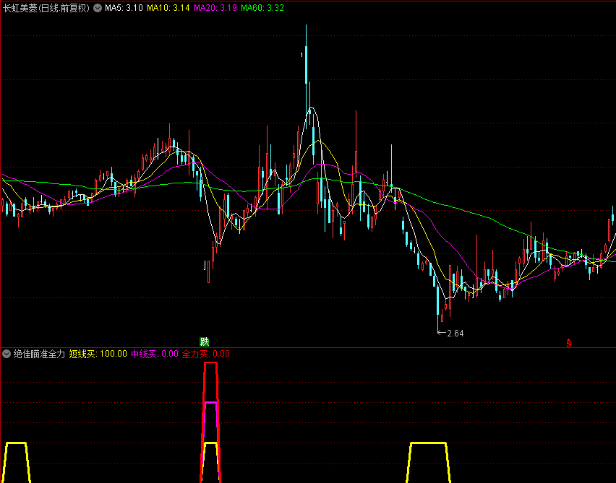Expand the 绝佳瞄准全力 indicator dropdown arrow

click(x=7, y=354)
